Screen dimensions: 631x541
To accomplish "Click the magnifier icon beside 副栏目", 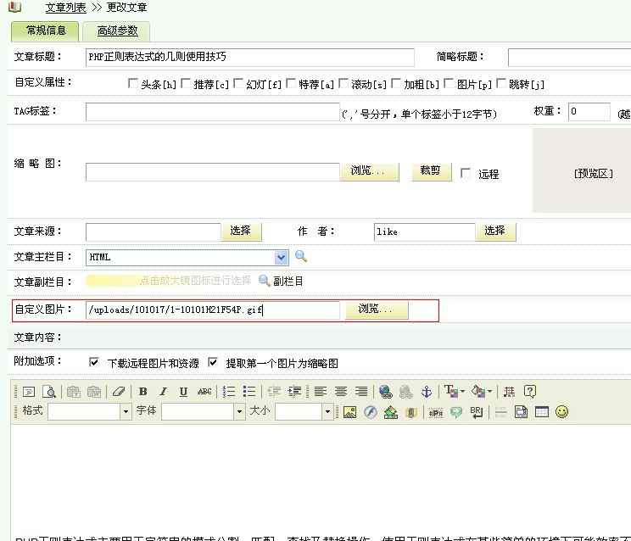I will click(x=264, y=281).
